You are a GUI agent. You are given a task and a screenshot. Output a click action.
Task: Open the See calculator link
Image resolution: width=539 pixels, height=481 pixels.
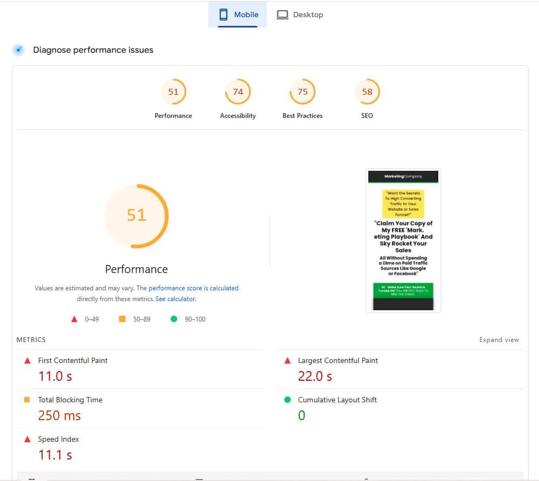175,298
